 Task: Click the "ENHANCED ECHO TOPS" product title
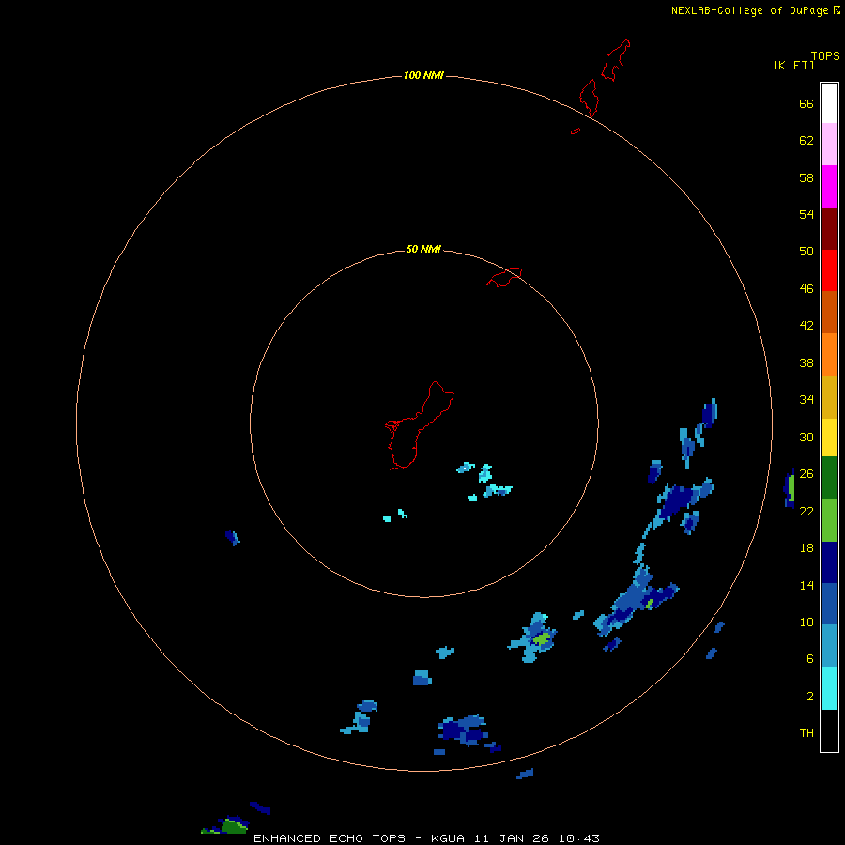click(330, 838)
